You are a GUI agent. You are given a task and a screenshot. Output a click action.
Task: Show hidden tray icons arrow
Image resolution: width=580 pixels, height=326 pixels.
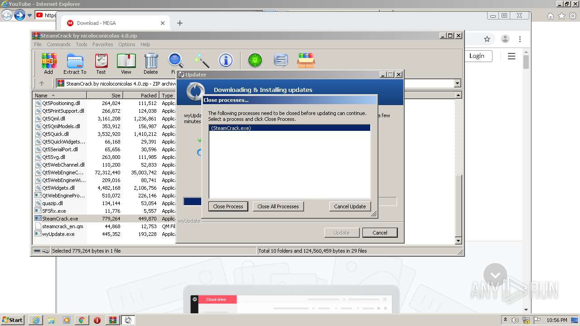(x=505, y=320)
